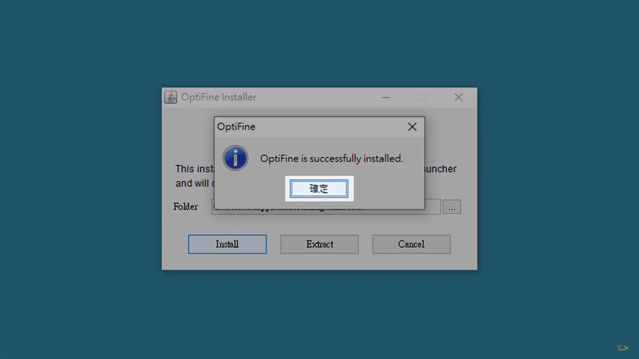This screenshot has height=359, width=639.
Task: Open folder browser via the ... button
Action: point(452,207)
